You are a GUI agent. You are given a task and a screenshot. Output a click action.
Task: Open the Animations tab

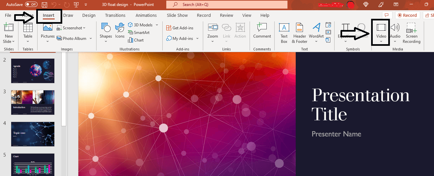tap(146, 15)
